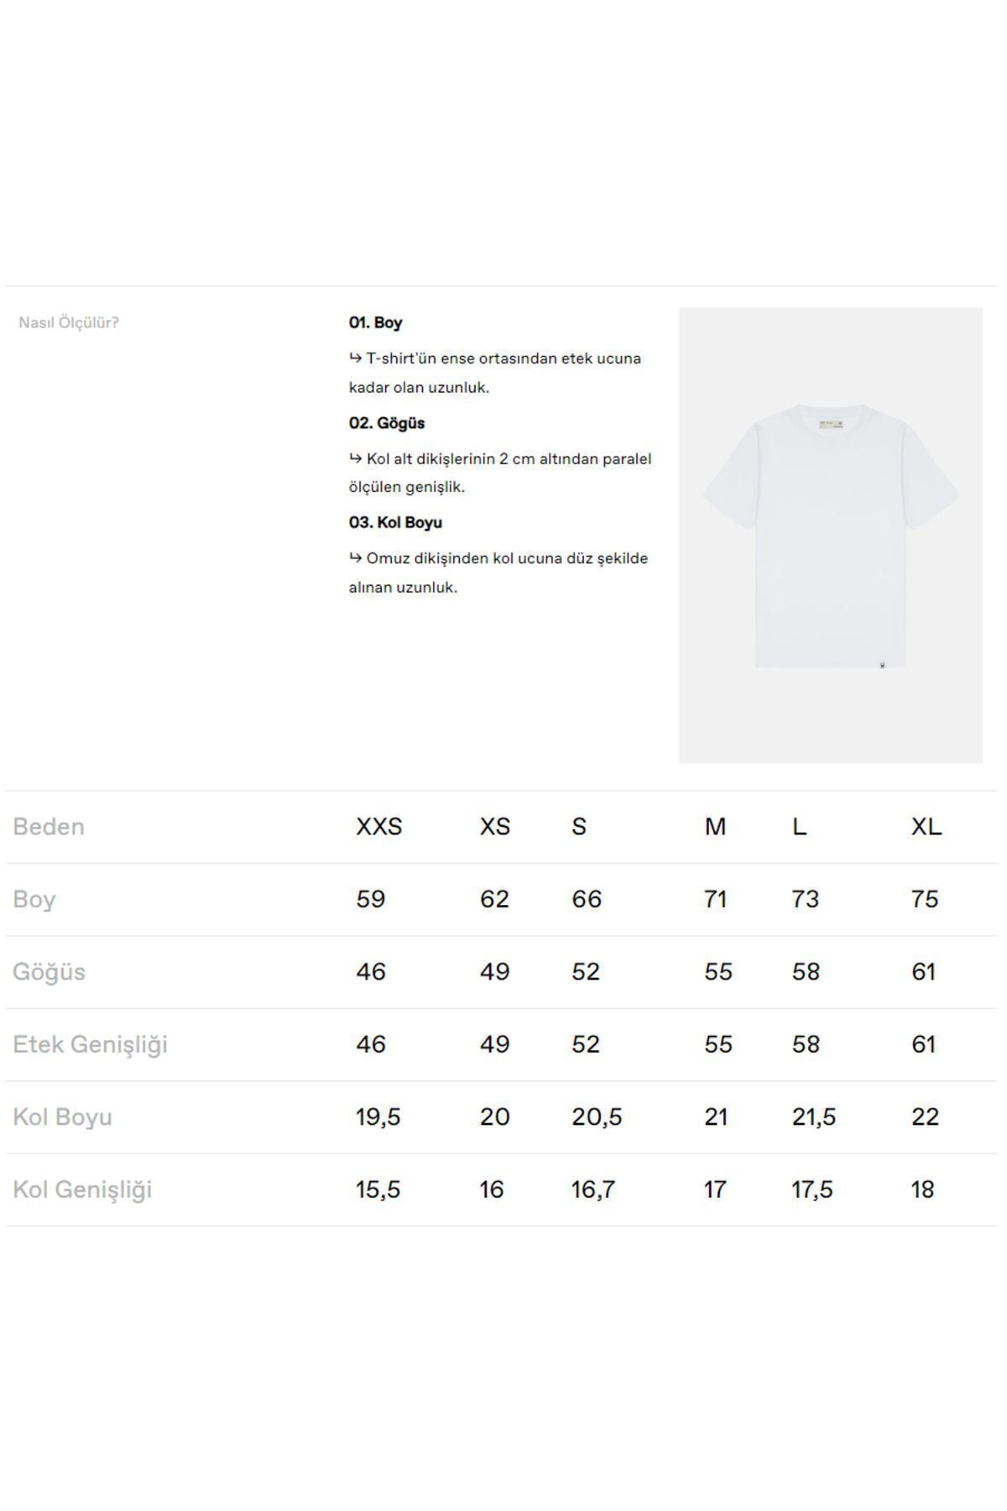Click the XL size column header
The height and width of the screenshot is (1511, 1007).
(x=926, y=827)
